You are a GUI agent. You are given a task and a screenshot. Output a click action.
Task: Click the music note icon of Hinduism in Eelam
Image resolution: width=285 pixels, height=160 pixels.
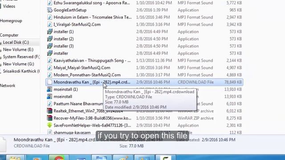tap(49, 17)
